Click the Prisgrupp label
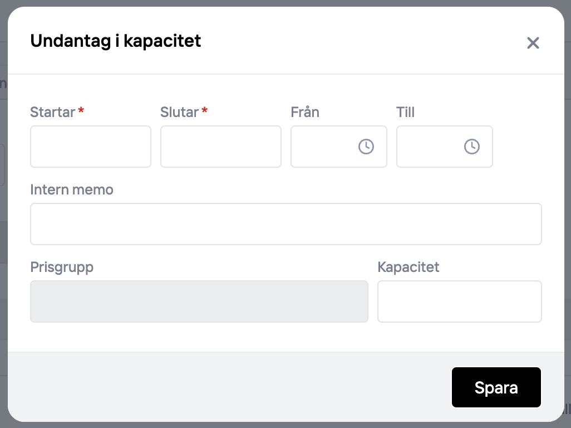 point(62,267)
